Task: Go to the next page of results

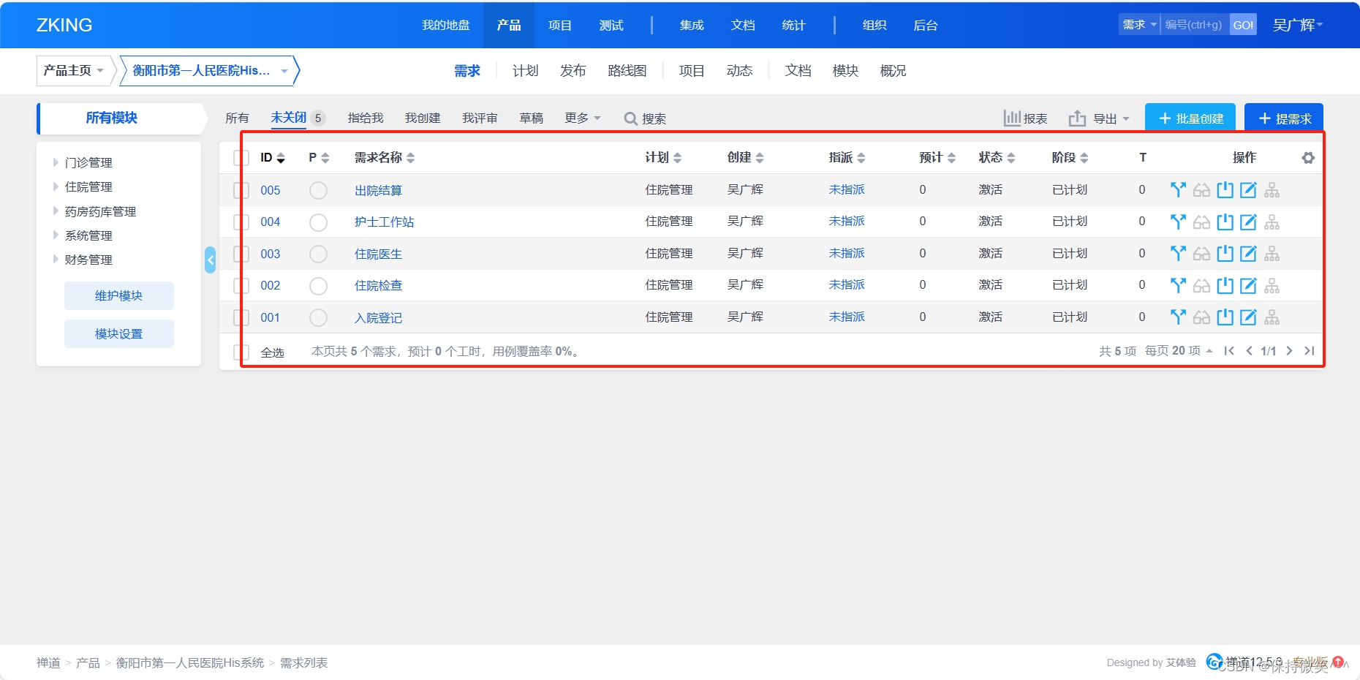Action: 1289,351
